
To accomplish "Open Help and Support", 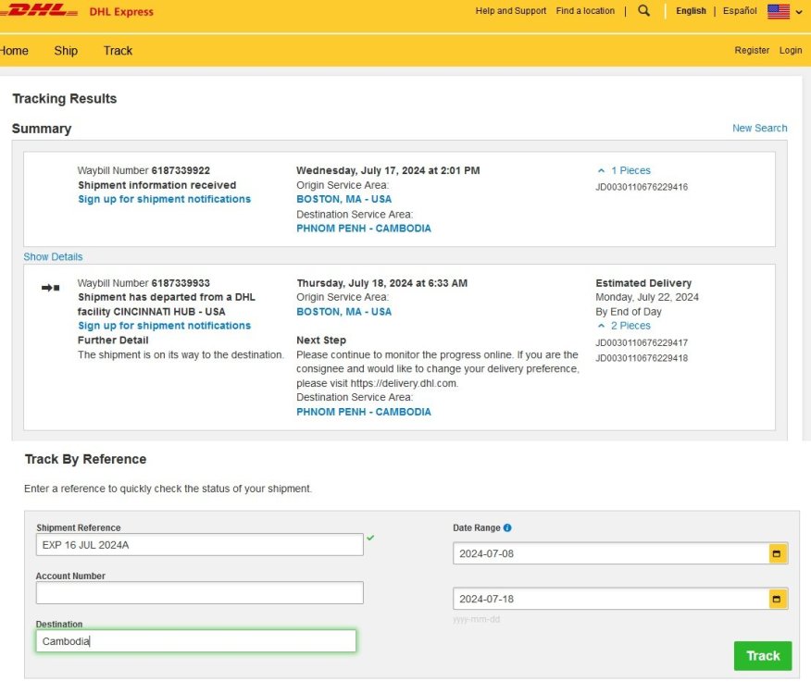I will (510, 11).
